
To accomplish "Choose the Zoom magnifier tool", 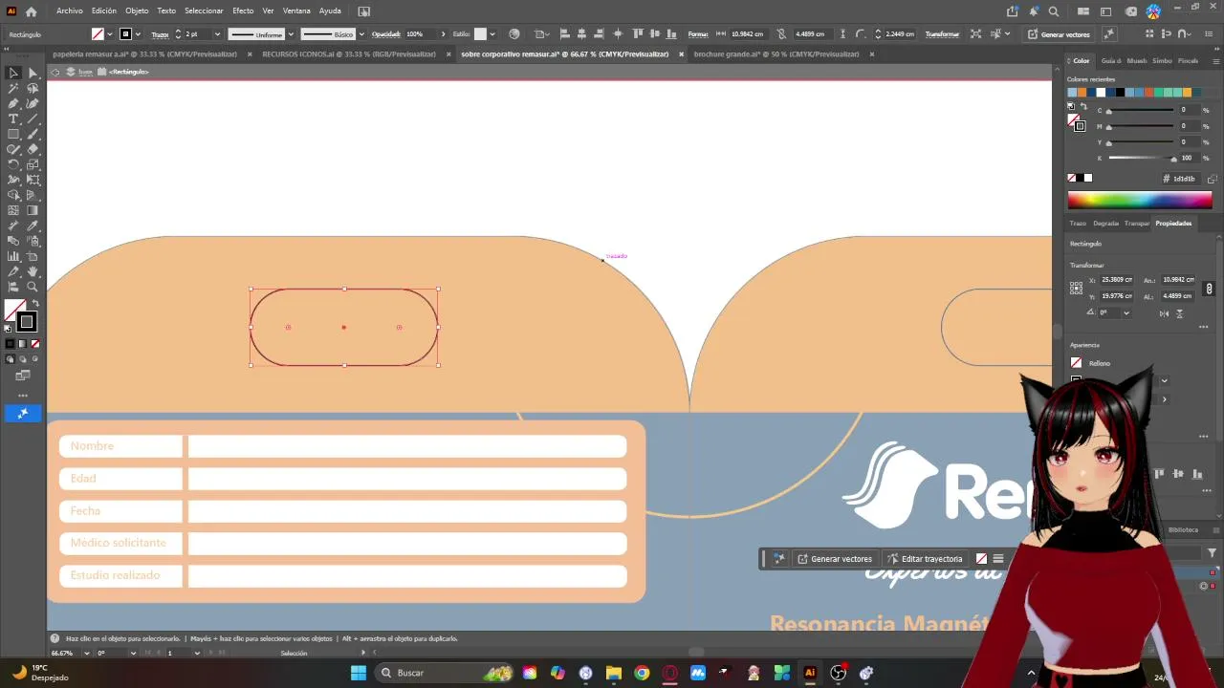I will click(33, 287).
